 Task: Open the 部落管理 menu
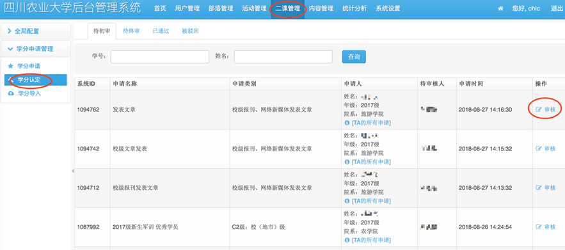(x=221, y=9)
